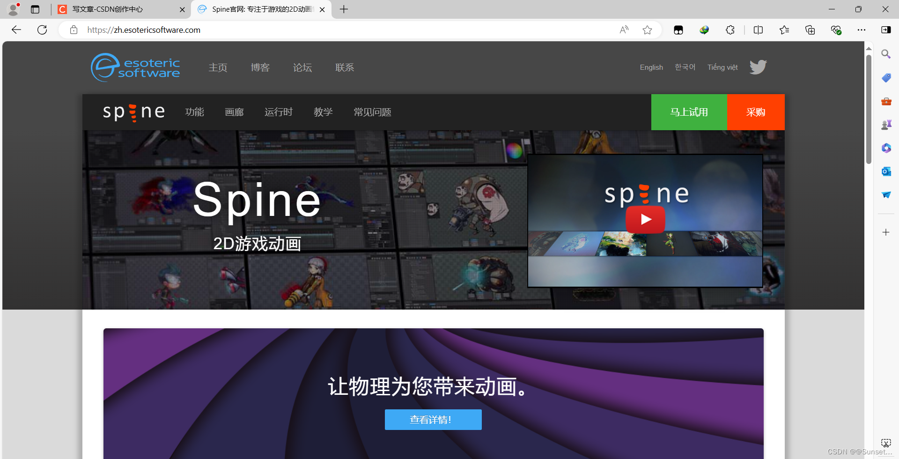Open sidebar Outlook icon
Screen dimensions: 899x459
(x=886, y=171)
